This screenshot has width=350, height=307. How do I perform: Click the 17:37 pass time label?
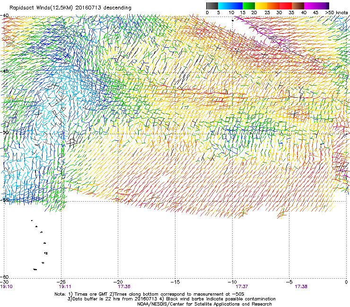point(242,287)
